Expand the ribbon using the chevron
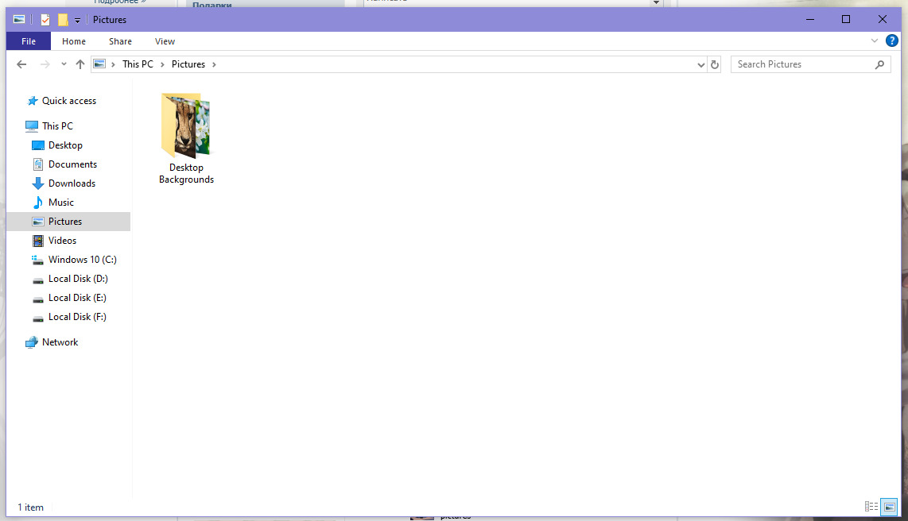 tap(875, 41)
